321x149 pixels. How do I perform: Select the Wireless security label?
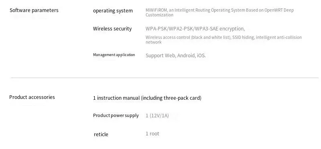coord(112,28)
